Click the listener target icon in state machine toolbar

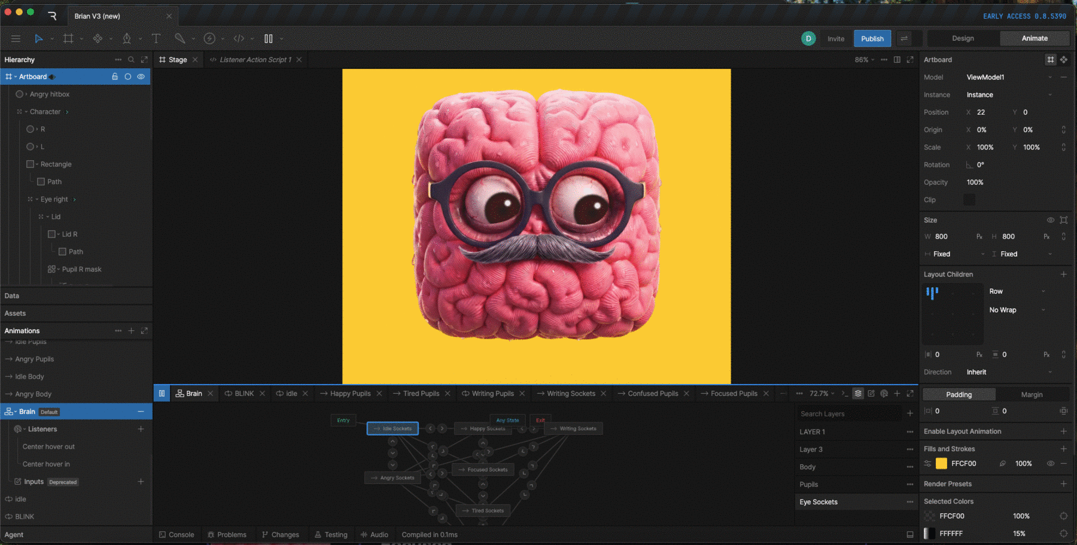[x=884, y=394]
